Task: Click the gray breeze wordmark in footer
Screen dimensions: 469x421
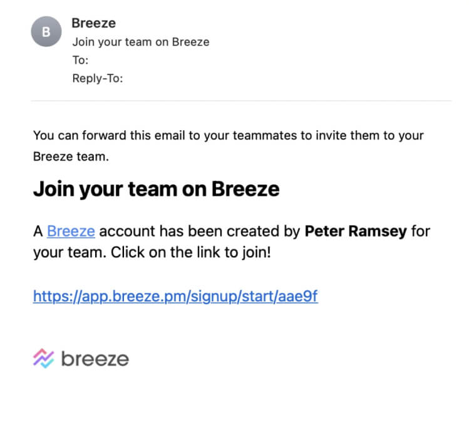Action: tap(95, 358)
